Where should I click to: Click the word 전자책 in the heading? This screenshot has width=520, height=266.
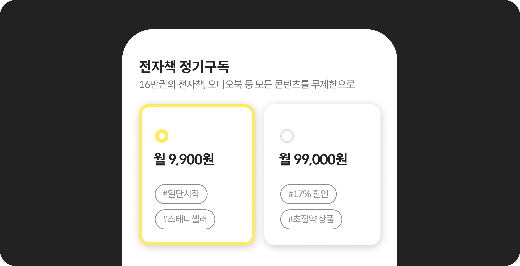[157, 67]
